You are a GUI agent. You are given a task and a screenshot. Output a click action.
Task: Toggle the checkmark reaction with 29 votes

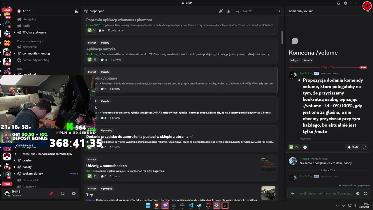[294, 147]
